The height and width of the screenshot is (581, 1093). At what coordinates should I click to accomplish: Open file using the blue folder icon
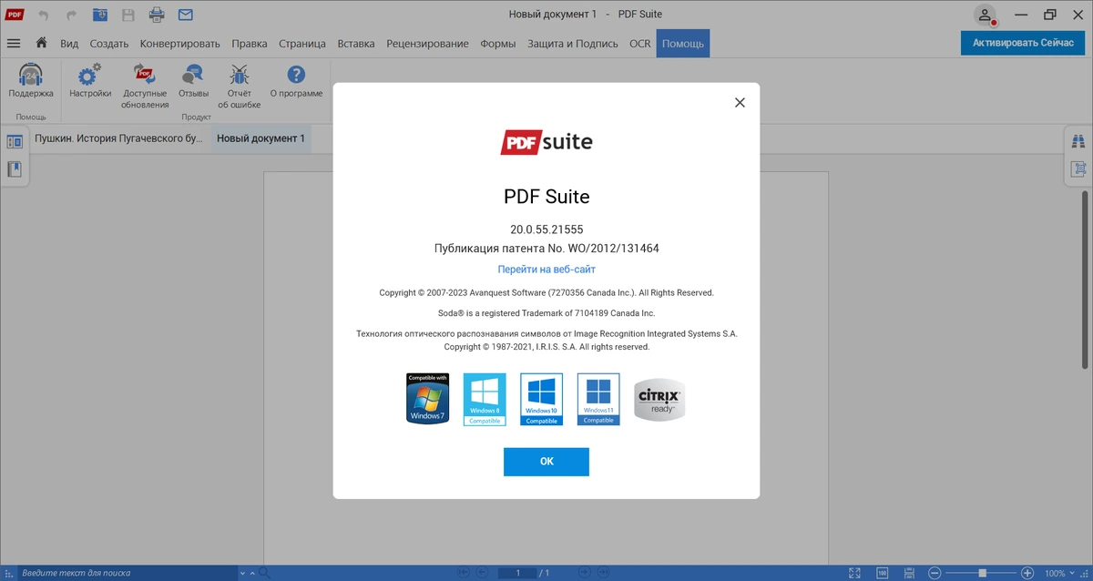(x=100, y=15)
